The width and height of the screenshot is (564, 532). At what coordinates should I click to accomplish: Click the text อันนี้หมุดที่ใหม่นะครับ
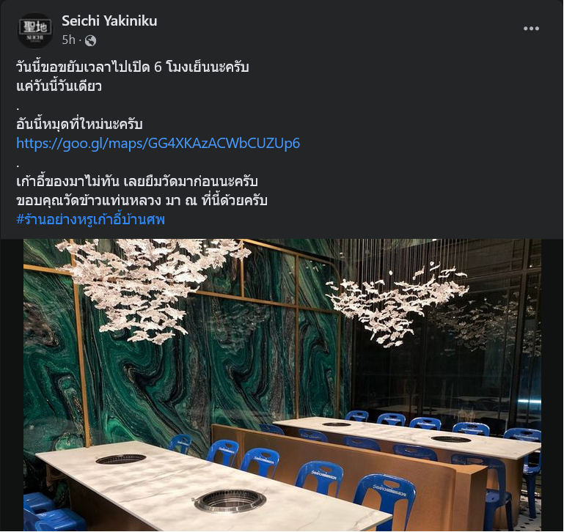(x=79, y=125)
